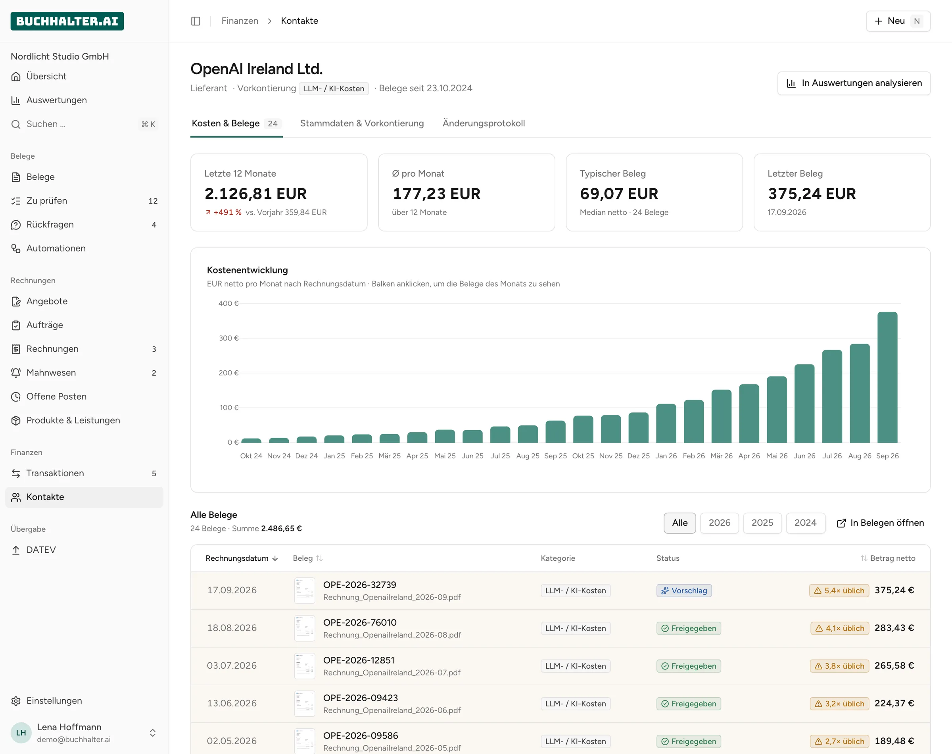Open Mahnwesen in the sidebar
The height and width of the screenshot is (754, 952).
click(84, 373)
